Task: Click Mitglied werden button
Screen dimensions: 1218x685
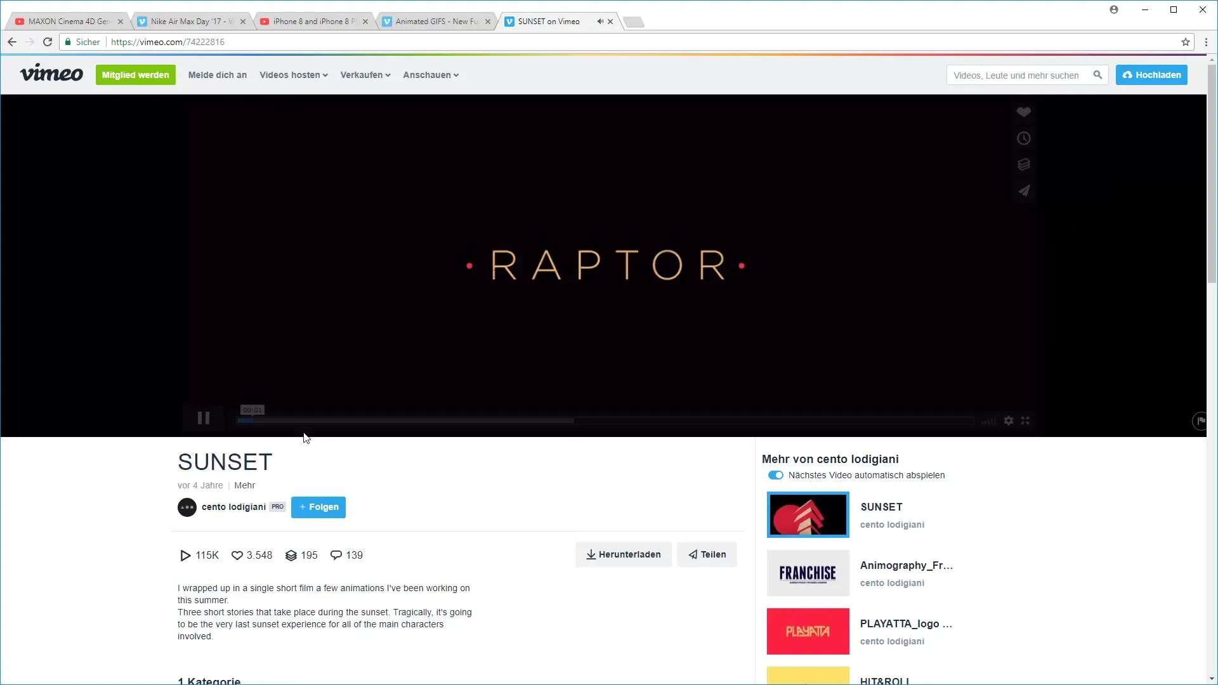Action: [x=135, y=75]
